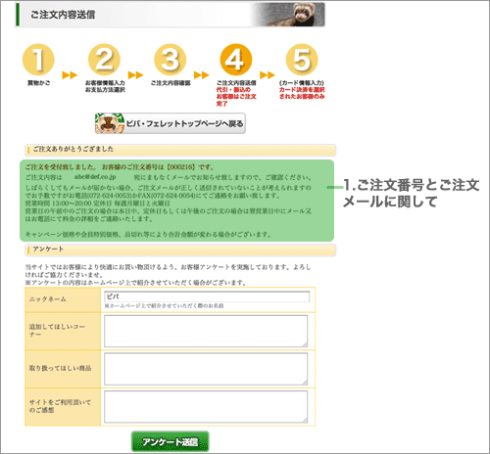Image resolution: width=490 pixels, height=454 pixels.
Task: Click ferret photo in page header
Action: coord(291,15)
